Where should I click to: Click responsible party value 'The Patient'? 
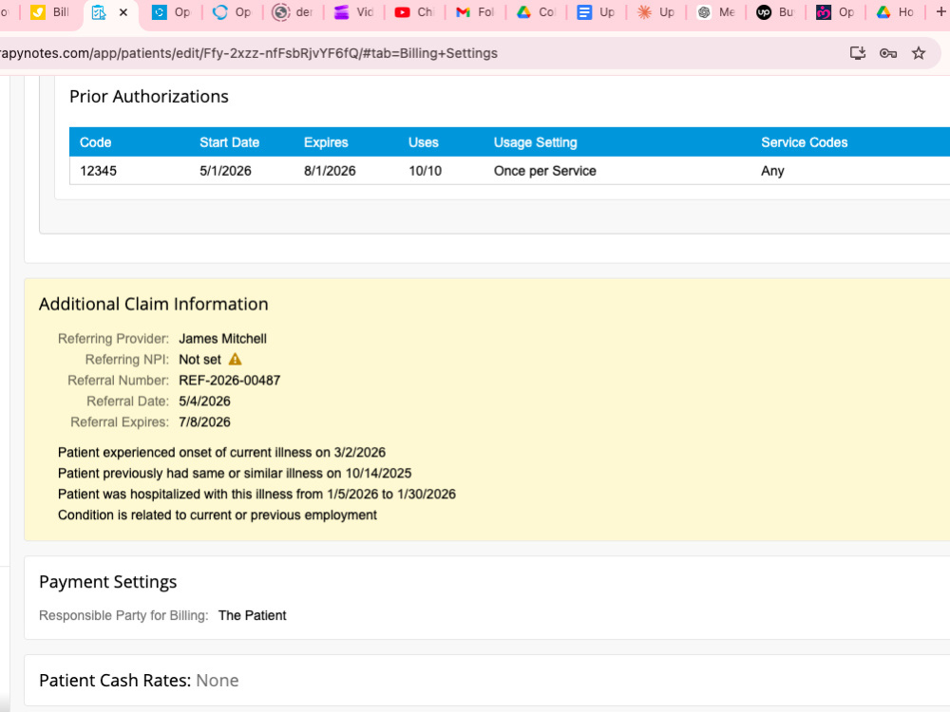[x=252, y=615]
